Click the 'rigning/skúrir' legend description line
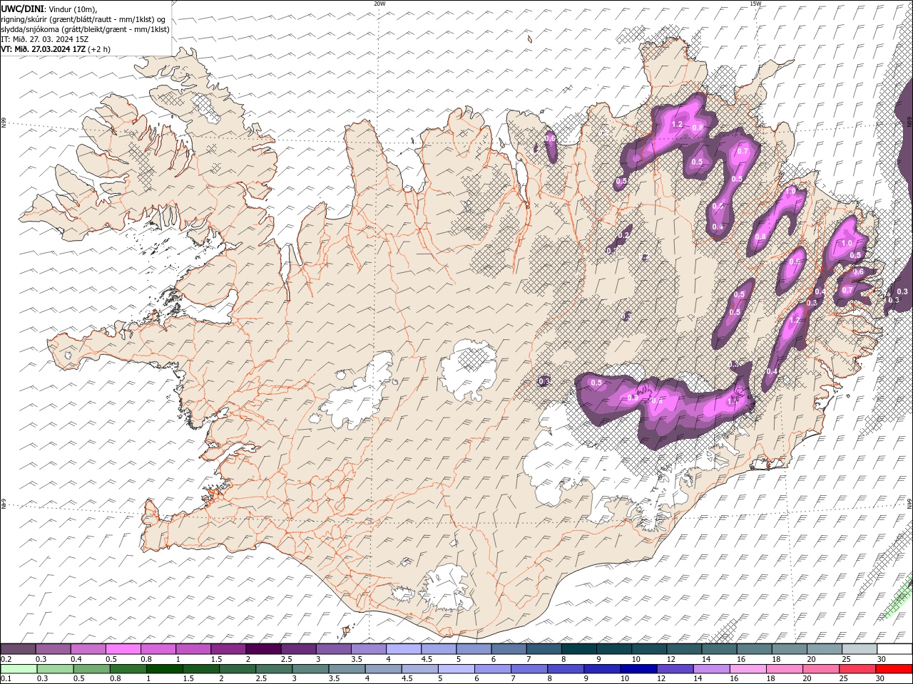The width and height of the screenshot is (913, 684). (83, 19)
